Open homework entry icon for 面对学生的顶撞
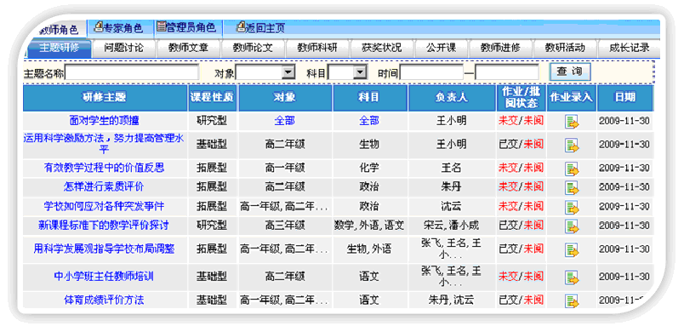684x332 pixels. [572, 122]
